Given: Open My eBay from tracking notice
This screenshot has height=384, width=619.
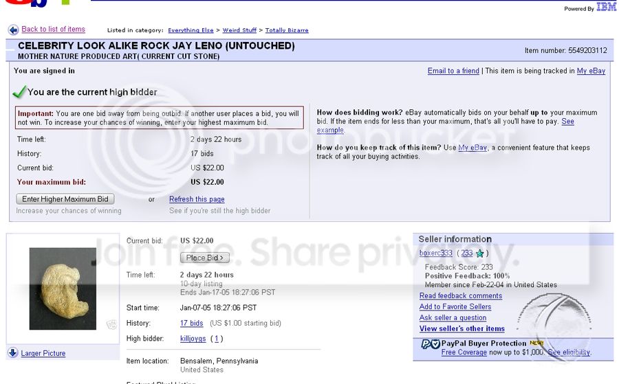Looking at the screenshot, I should (x=591, y=71).
